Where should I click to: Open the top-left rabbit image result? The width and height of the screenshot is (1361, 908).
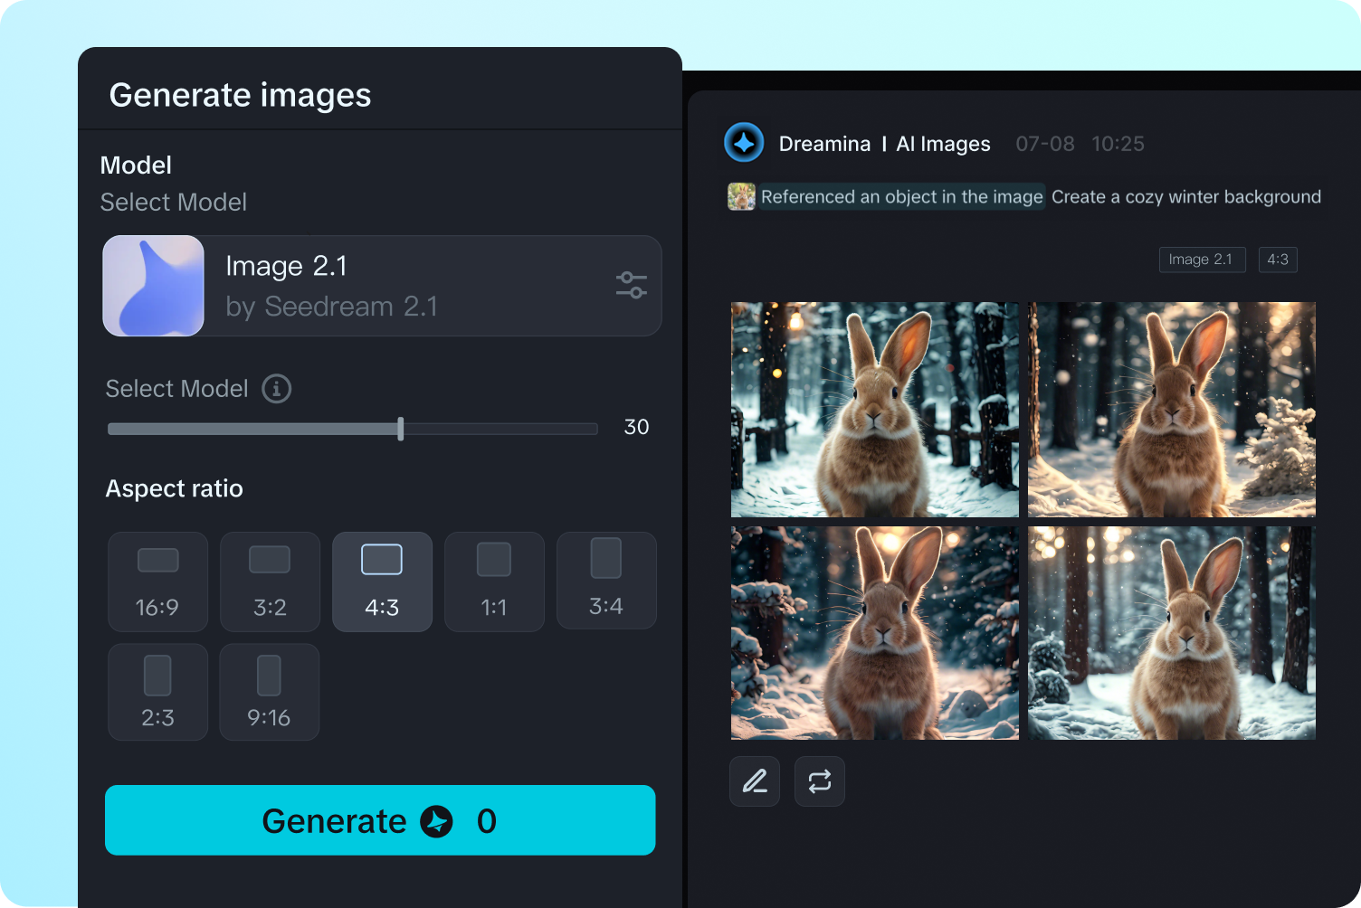click(x=873, y=410)
